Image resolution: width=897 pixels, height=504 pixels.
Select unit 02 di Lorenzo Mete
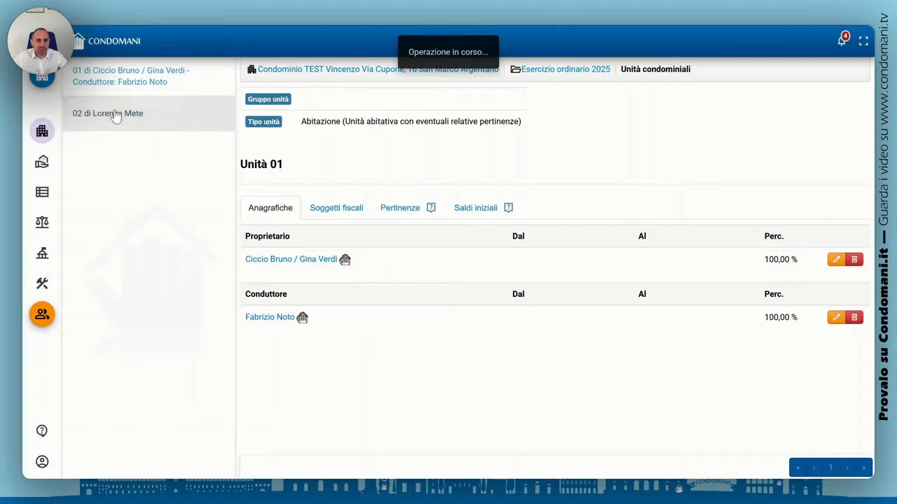coord(108,113)
